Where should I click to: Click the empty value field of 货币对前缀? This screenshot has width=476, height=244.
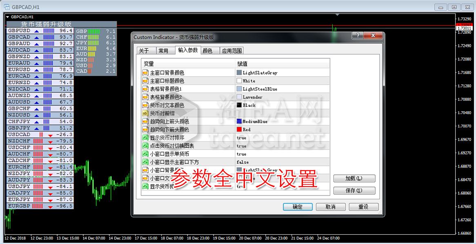[282, 114]
